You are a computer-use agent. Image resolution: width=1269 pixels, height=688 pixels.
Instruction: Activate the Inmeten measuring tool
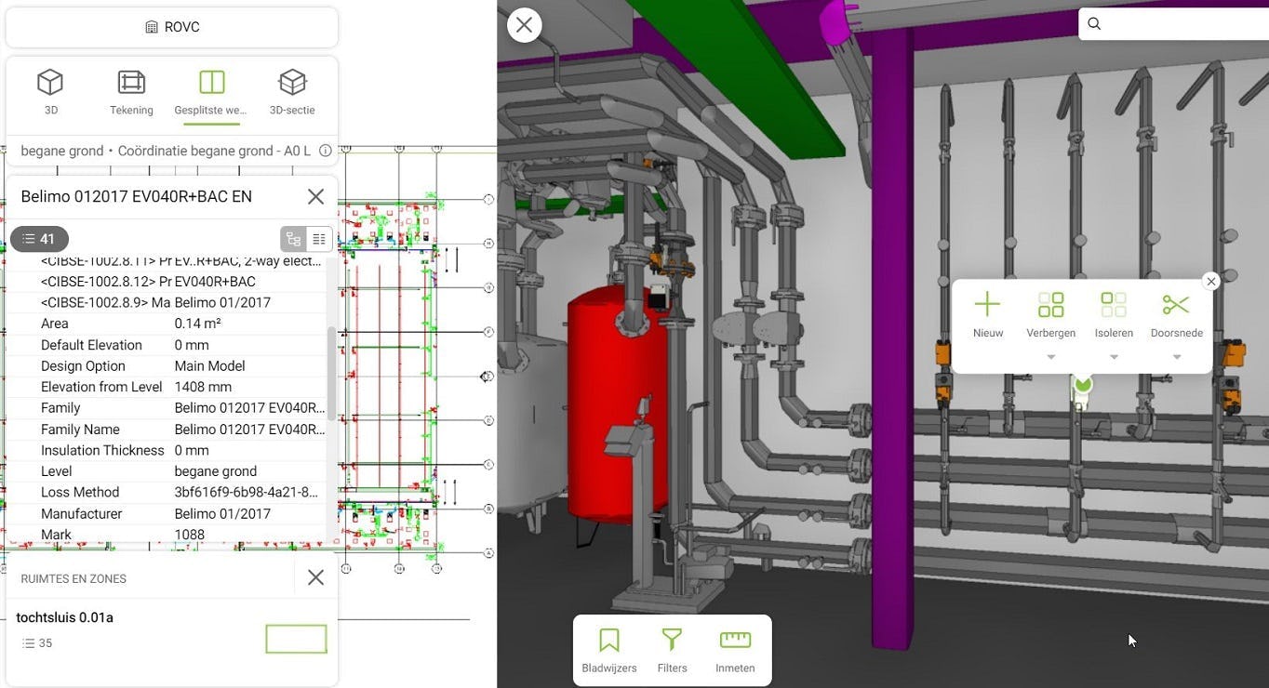[x=735, y=650]
